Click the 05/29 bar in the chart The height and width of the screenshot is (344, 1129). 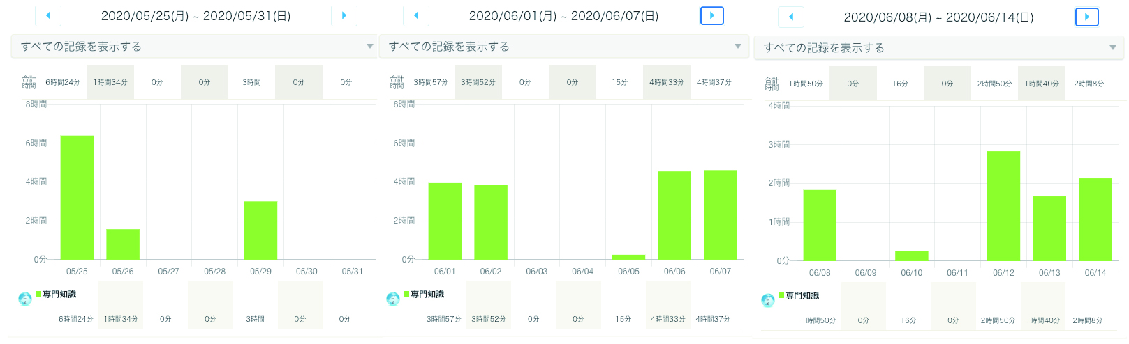pos(260,230)
